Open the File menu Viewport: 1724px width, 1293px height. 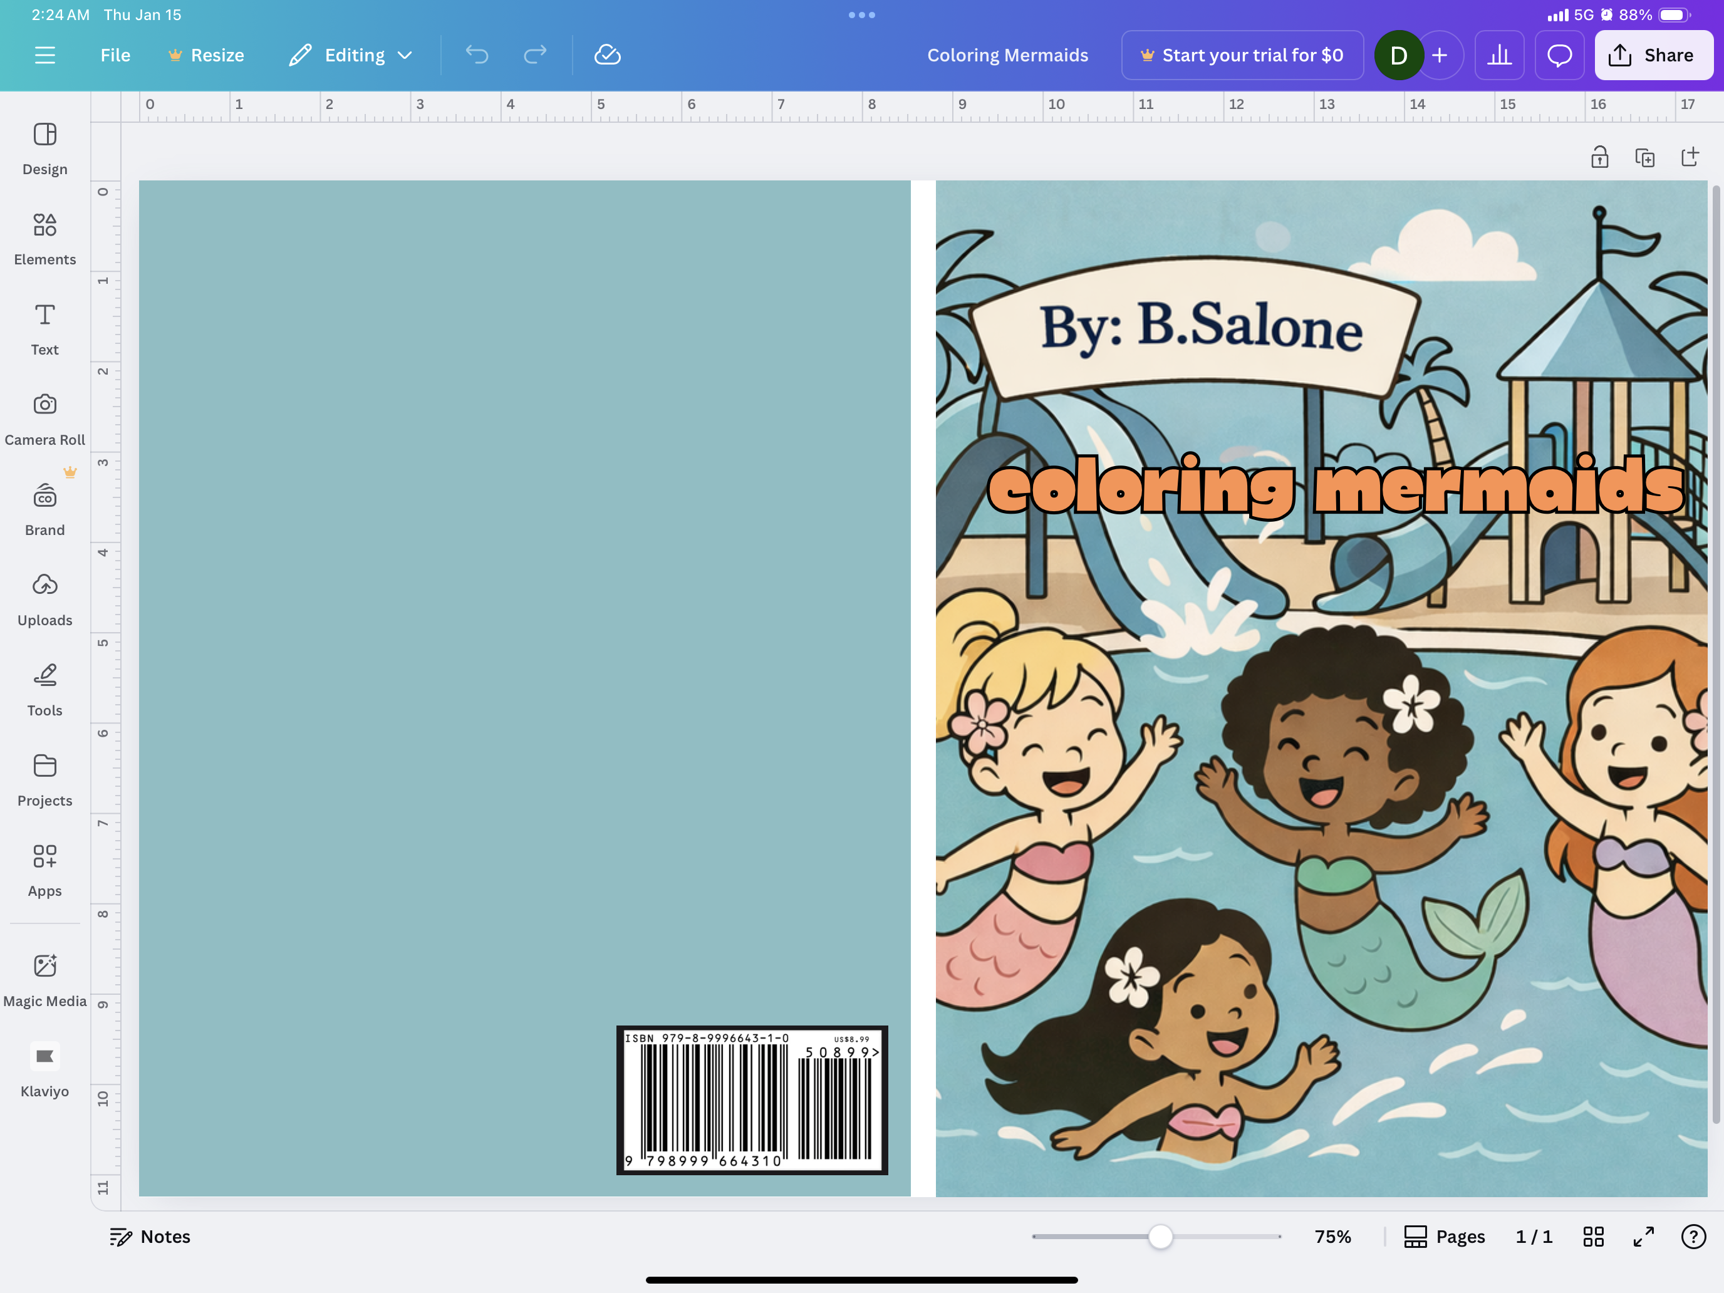click(115, 55)
